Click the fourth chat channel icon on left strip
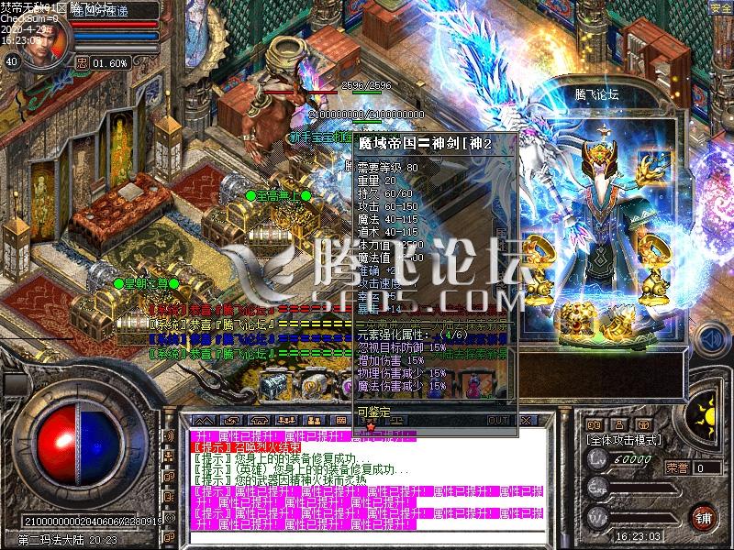 pyautogui.click(x=170, y=497)
